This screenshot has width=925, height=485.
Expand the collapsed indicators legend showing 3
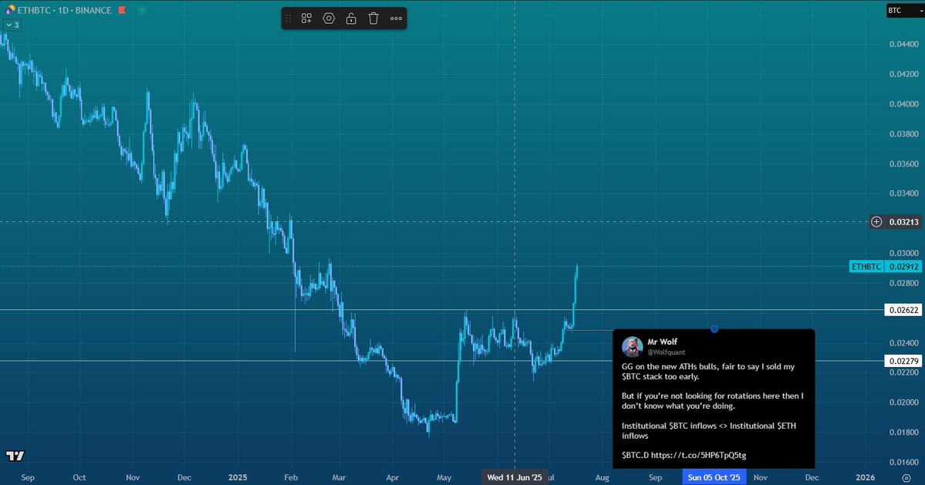(x=12, y=25)
